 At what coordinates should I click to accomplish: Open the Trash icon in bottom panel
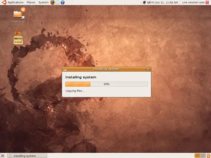[x=208, y=156]
